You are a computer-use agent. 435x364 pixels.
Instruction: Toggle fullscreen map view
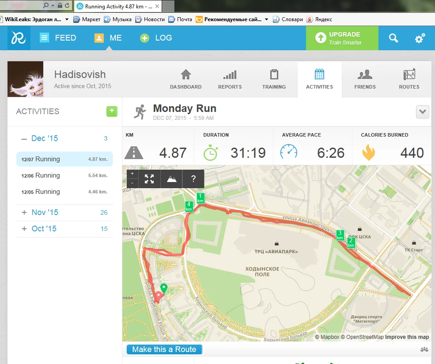click(149, 179)
